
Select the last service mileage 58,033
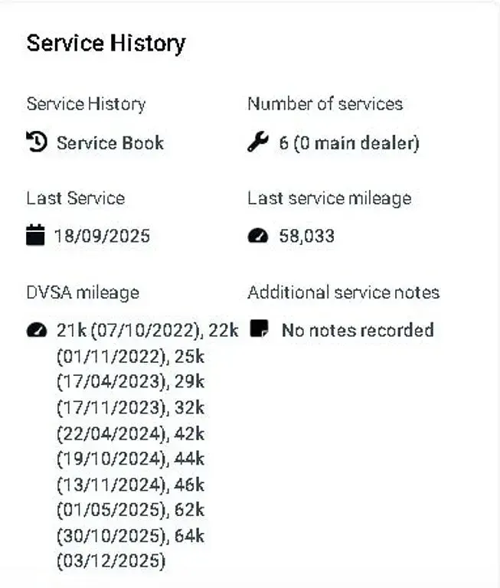(306, 237)
